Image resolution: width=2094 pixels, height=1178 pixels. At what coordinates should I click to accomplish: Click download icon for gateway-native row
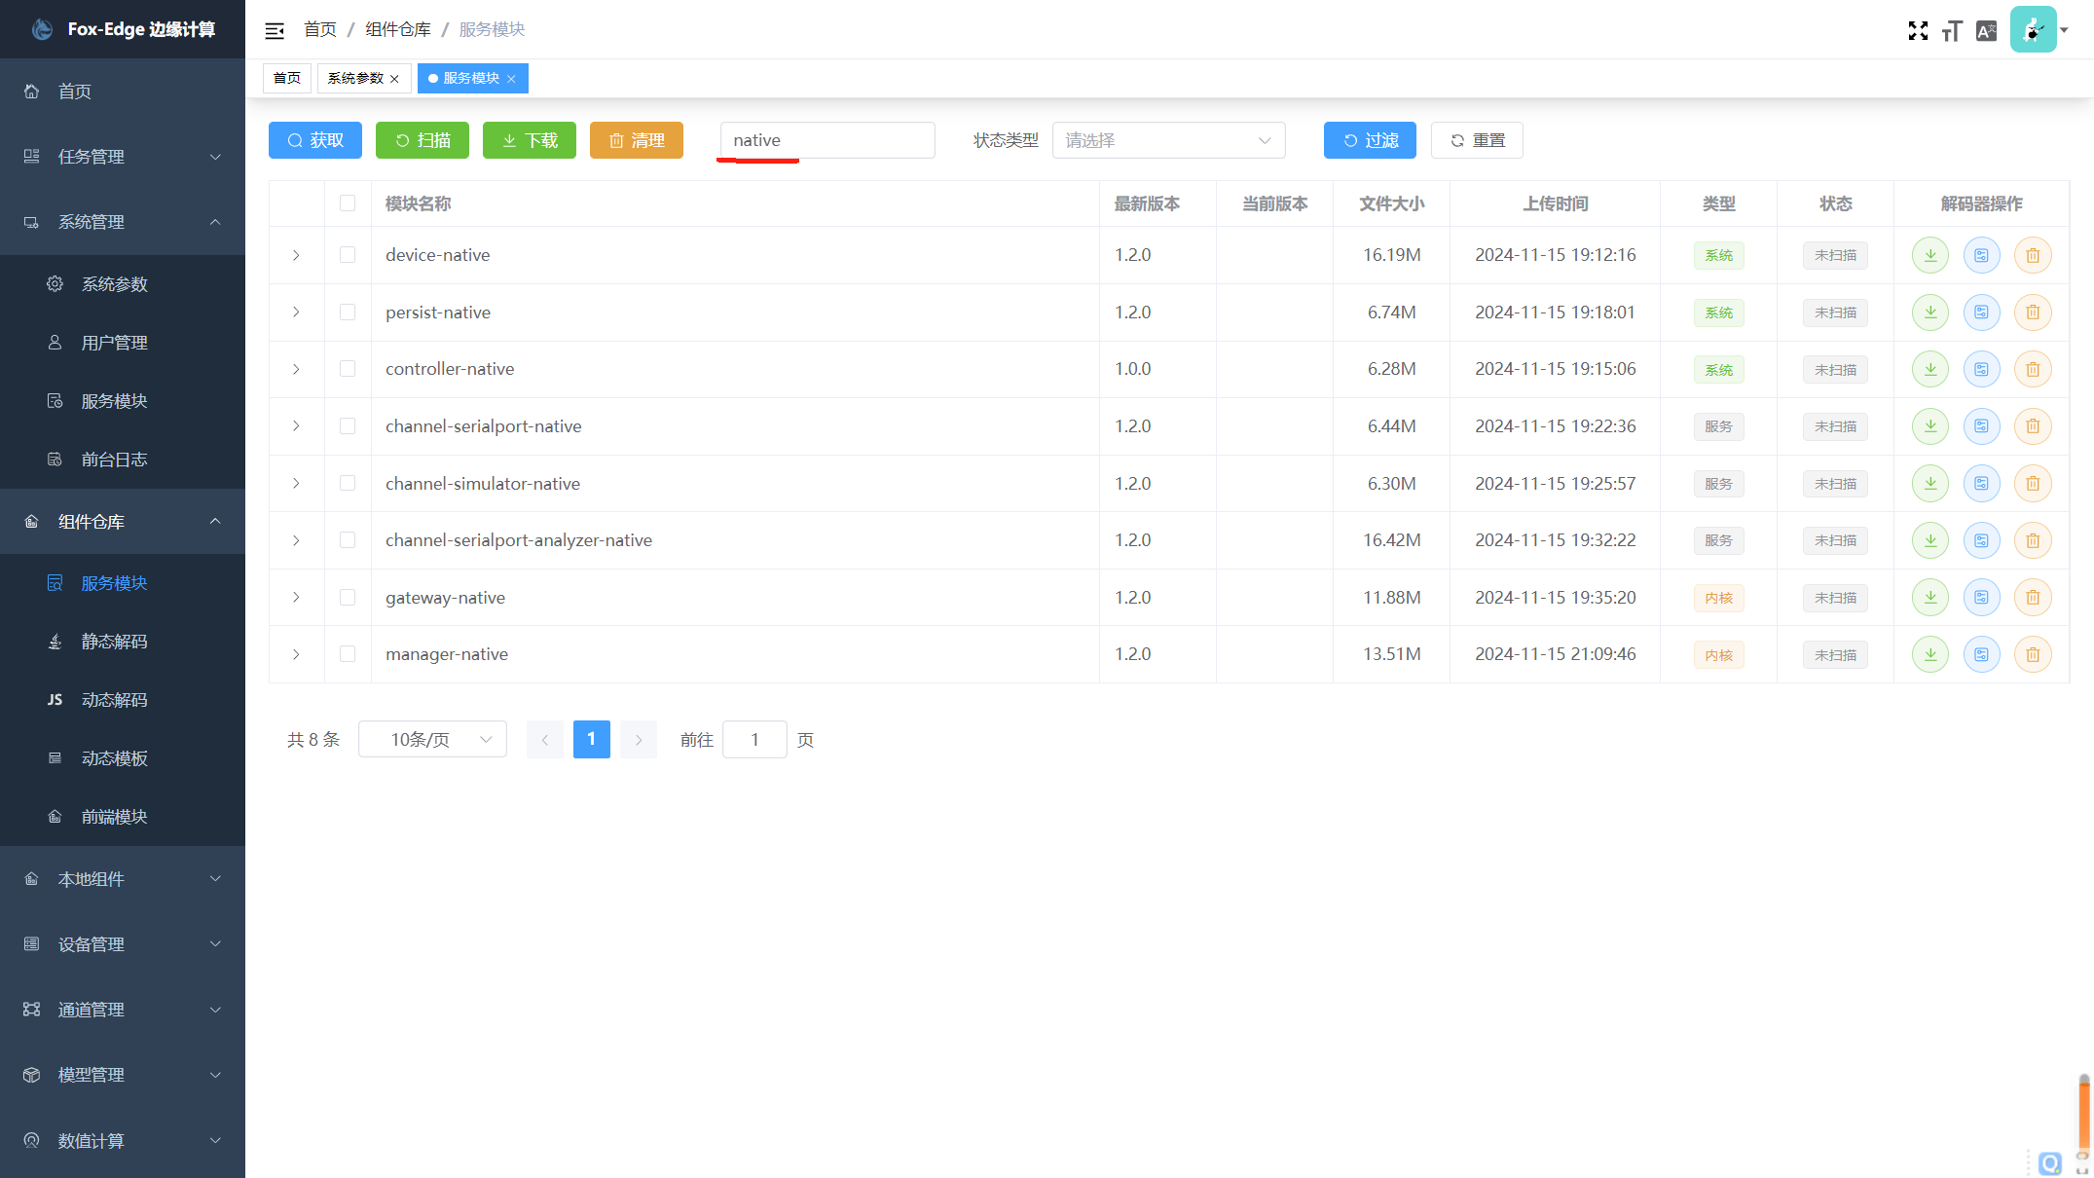click(1929, 598)
